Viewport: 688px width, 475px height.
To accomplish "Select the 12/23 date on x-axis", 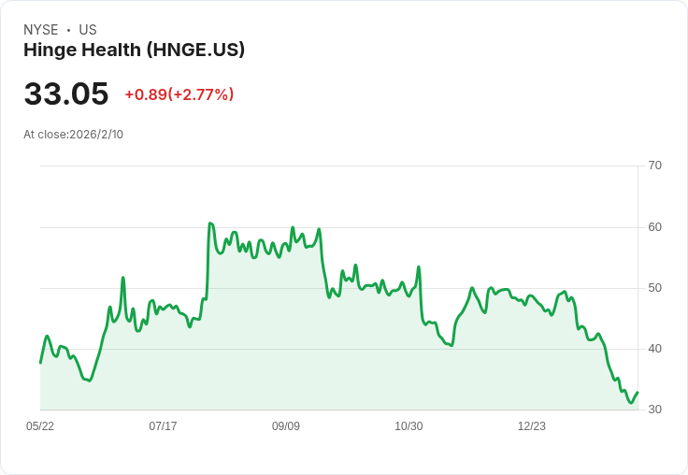I will click(x=532, y=426).
